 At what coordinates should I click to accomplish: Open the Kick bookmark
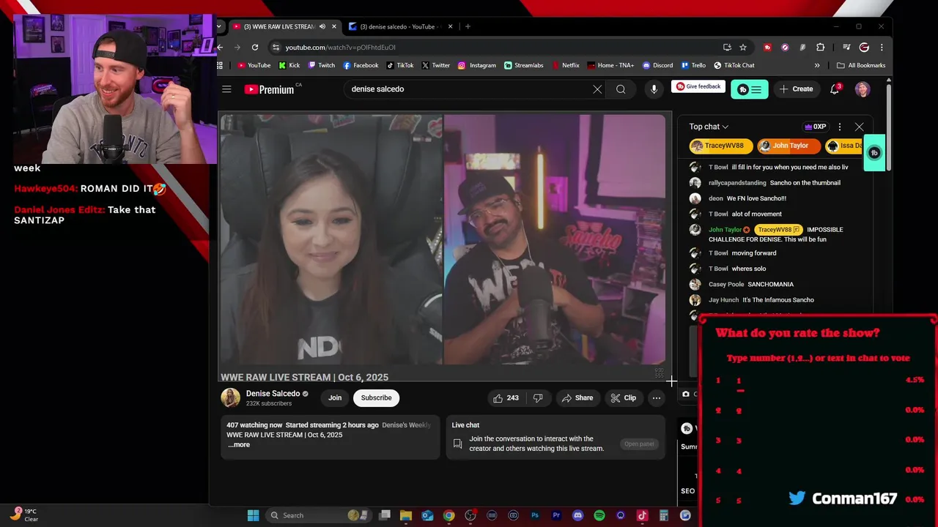(289, 65)
